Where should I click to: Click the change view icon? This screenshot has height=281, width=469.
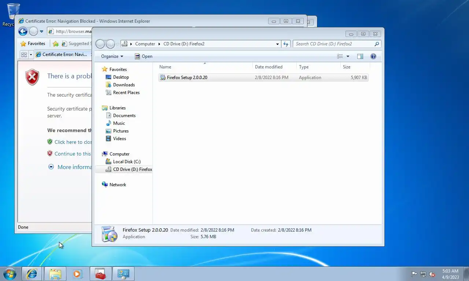pyautogui.click(x=340, y=56)
